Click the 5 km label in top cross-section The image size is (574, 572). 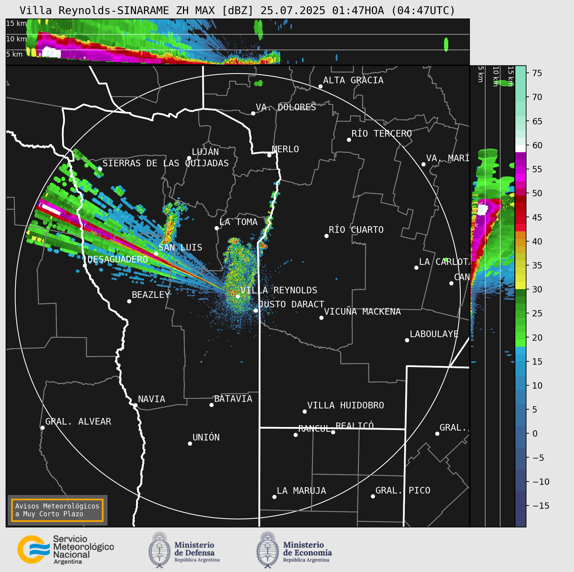pyautogui.click(x=14, y=54)
